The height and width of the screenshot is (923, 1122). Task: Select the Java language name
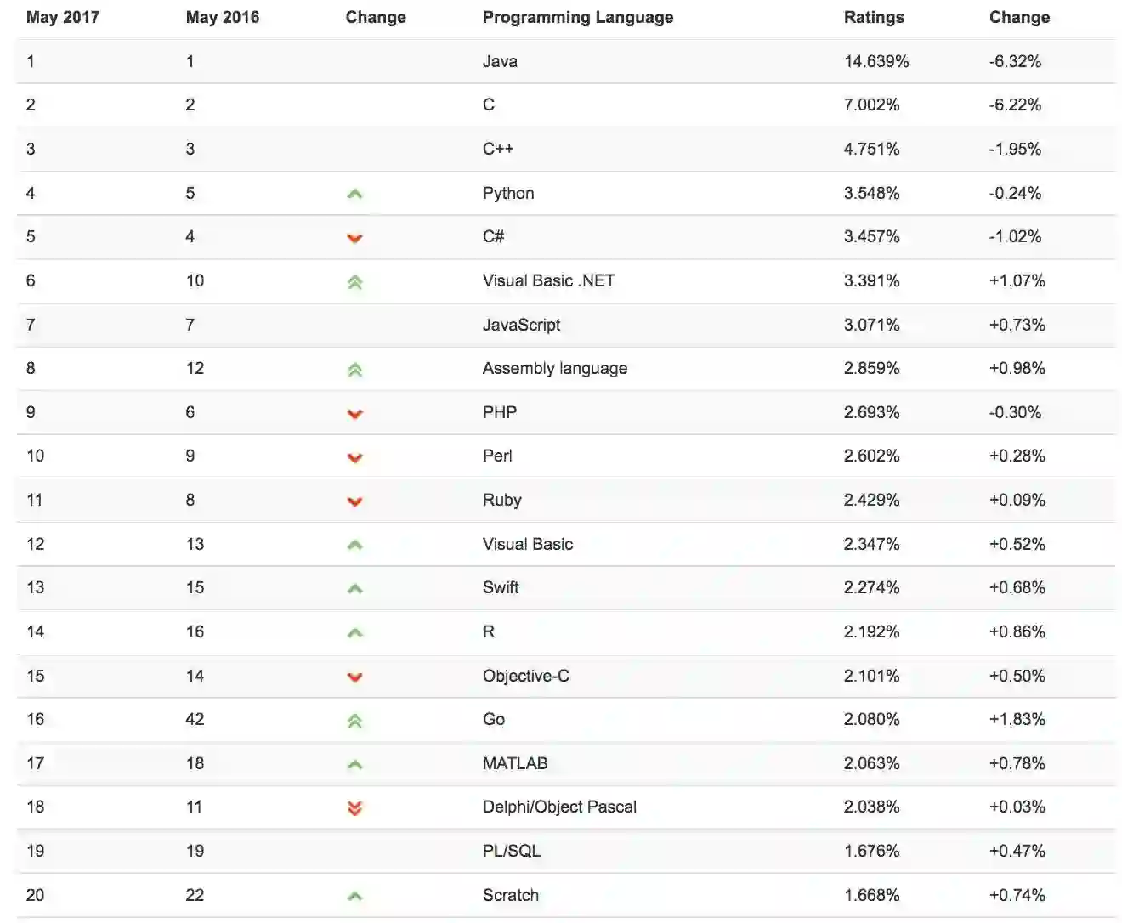coord(500,61)
